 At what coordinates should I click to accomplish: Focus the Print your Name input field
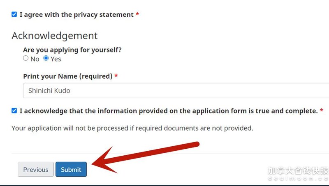pyautogui.click(x=164, y=91)
